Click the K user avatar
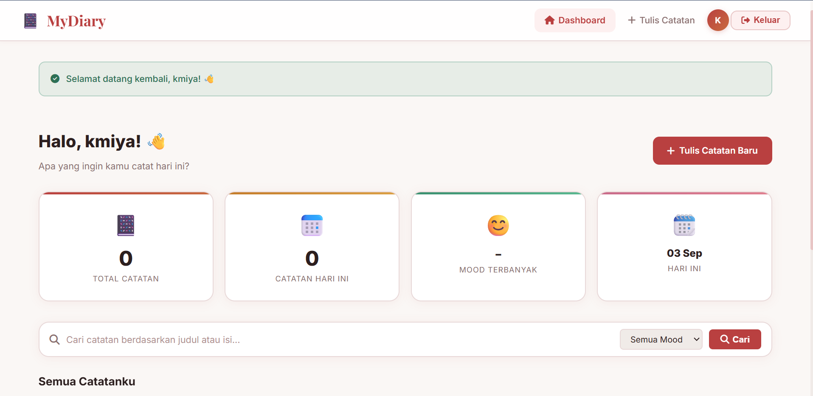 tap(718, 20)
